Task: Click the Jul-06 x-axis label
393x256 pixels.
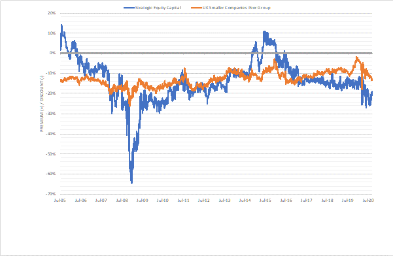Action: click(x=80, y=200)
